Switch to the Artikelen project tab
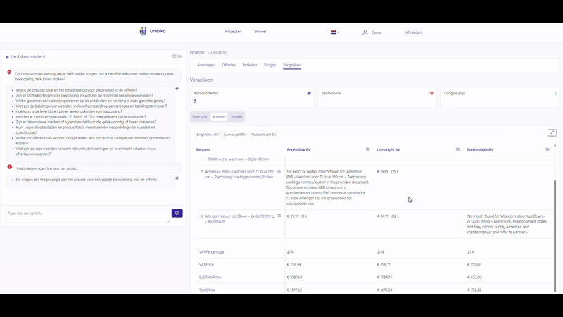The image size is (563, 317). [x=250, y=65]
